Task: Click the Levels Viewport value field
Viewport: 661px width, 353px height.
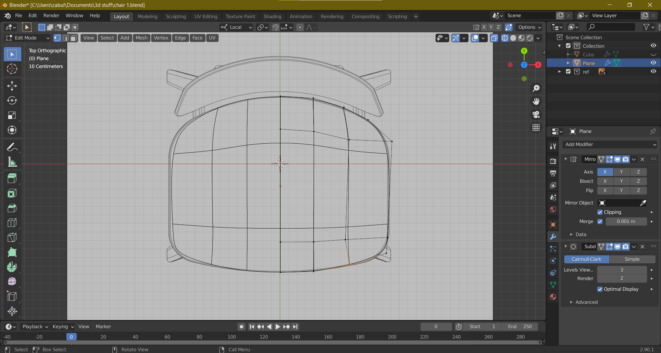Action: [x=622, y=270]
